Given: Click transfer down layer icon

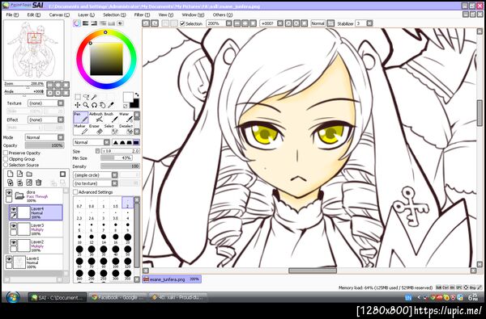Looking at the screenshot, I should coord(11,183).
